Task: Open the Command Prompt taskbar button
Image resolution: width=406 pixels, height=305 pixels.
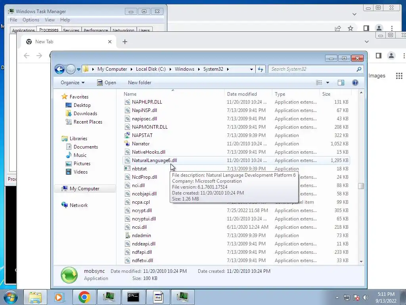Action: coord(133,297)
